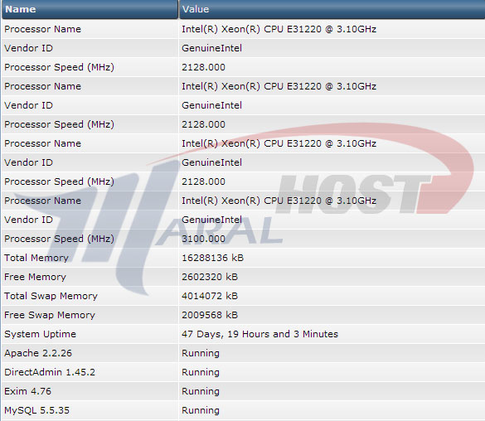
Task: Click the 4014072 kB swap value
Action: tap(210, 296)
